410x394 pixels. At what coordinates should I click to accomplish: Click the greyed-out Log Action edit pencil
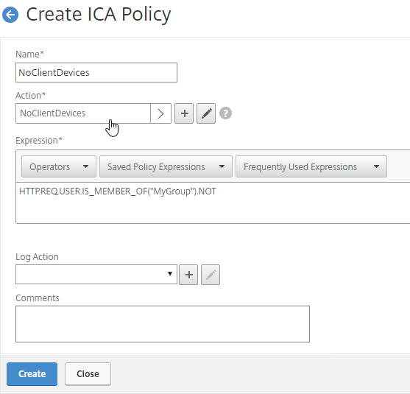211,275
